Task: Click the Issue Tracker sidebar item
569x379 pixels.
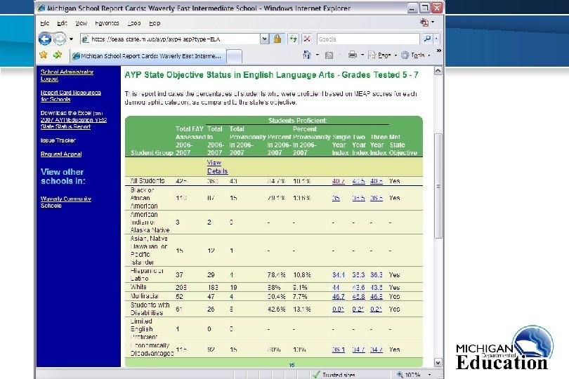Action: click(x=58, y=140)
